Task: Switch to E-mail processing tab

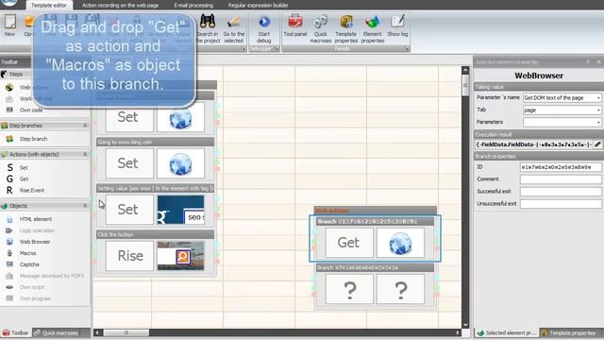Action: coord(193,6)
